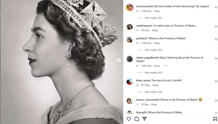The height and width of the screenshot is (124, 218).
Task: Save the post with the bookmark icon
Action: (x=215, y=119)
